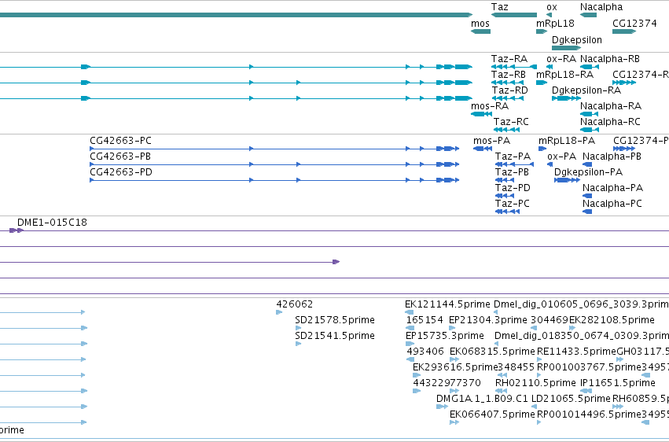Screen dimensions: 669x442
Task: Click the Nacalpha-PA protein label
Action: (x=612, y=188)
